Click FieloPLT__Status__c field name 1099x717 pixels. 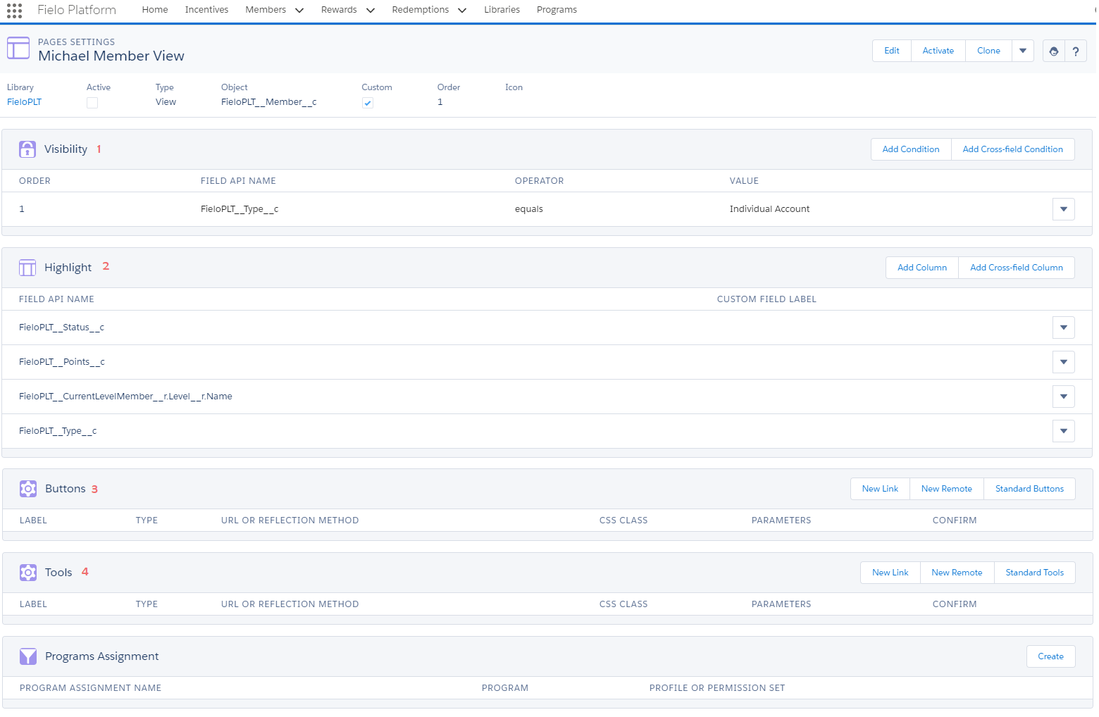coord(61,328)
